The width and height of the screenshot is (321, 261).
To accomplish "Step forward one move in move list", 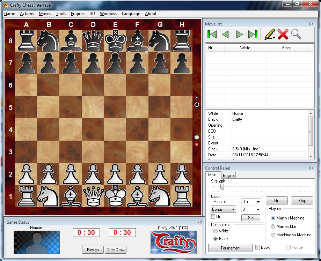I will tap(240, 34).
